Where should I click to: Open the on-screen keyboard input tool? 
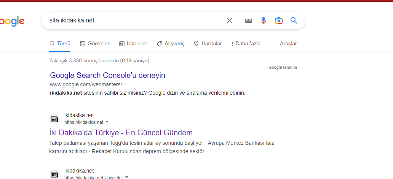pyautogui.click(x=248, y=21)
